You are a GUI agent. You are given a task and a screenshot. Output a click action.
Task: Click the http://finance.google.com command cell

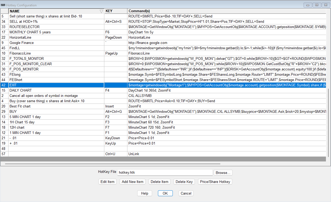click(227, 43)
